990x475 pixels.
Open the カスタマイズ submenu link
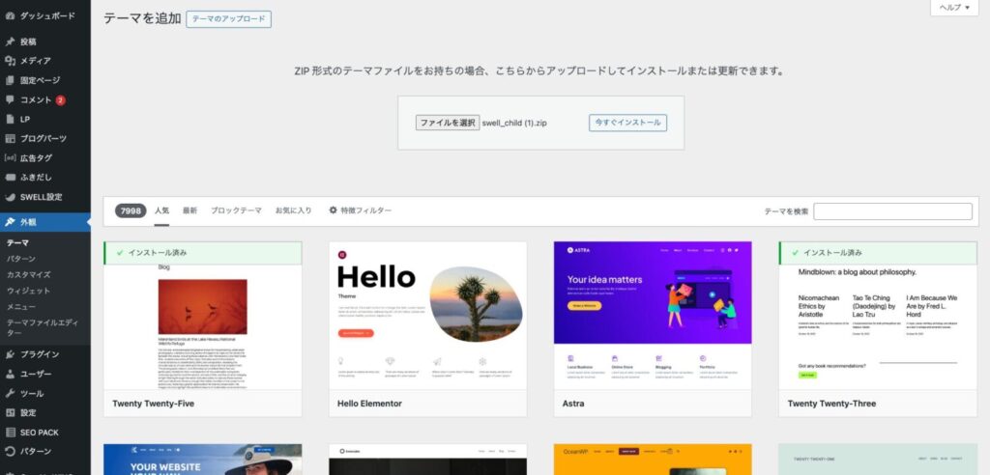28,275
